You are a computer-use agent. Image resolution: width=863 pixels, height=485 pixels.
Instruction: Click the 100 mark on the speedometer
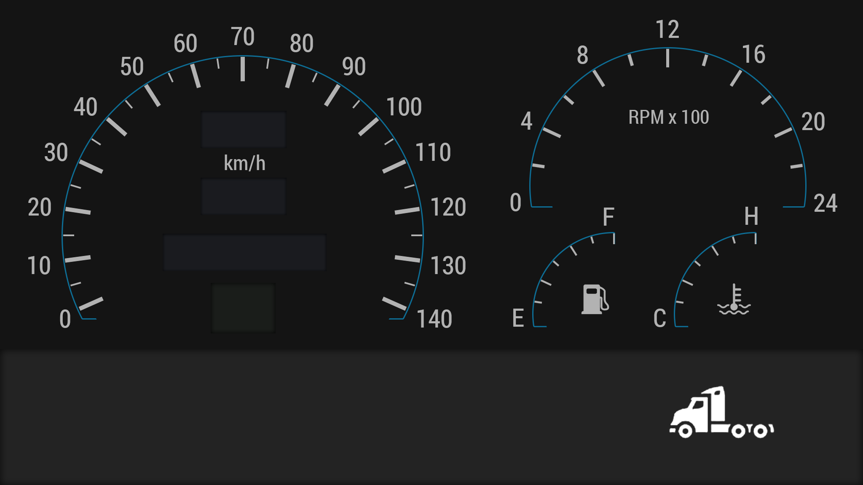(x=404, y=107)
